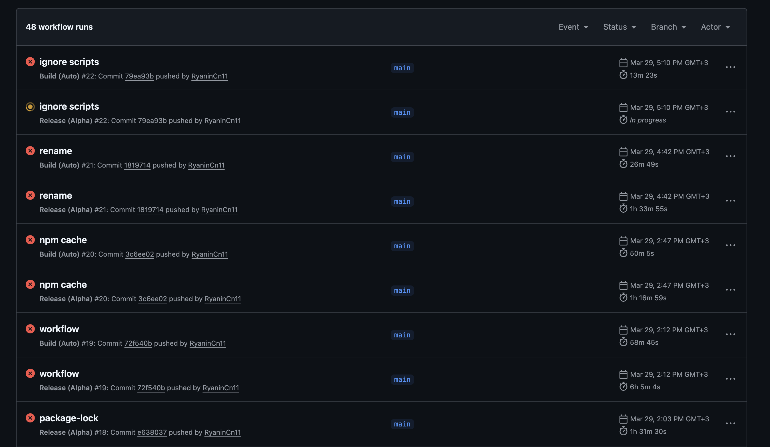Click in-progress status icon for Release (Alpha) #22
This screenshot has height=447, width=770.
point(30,106)
